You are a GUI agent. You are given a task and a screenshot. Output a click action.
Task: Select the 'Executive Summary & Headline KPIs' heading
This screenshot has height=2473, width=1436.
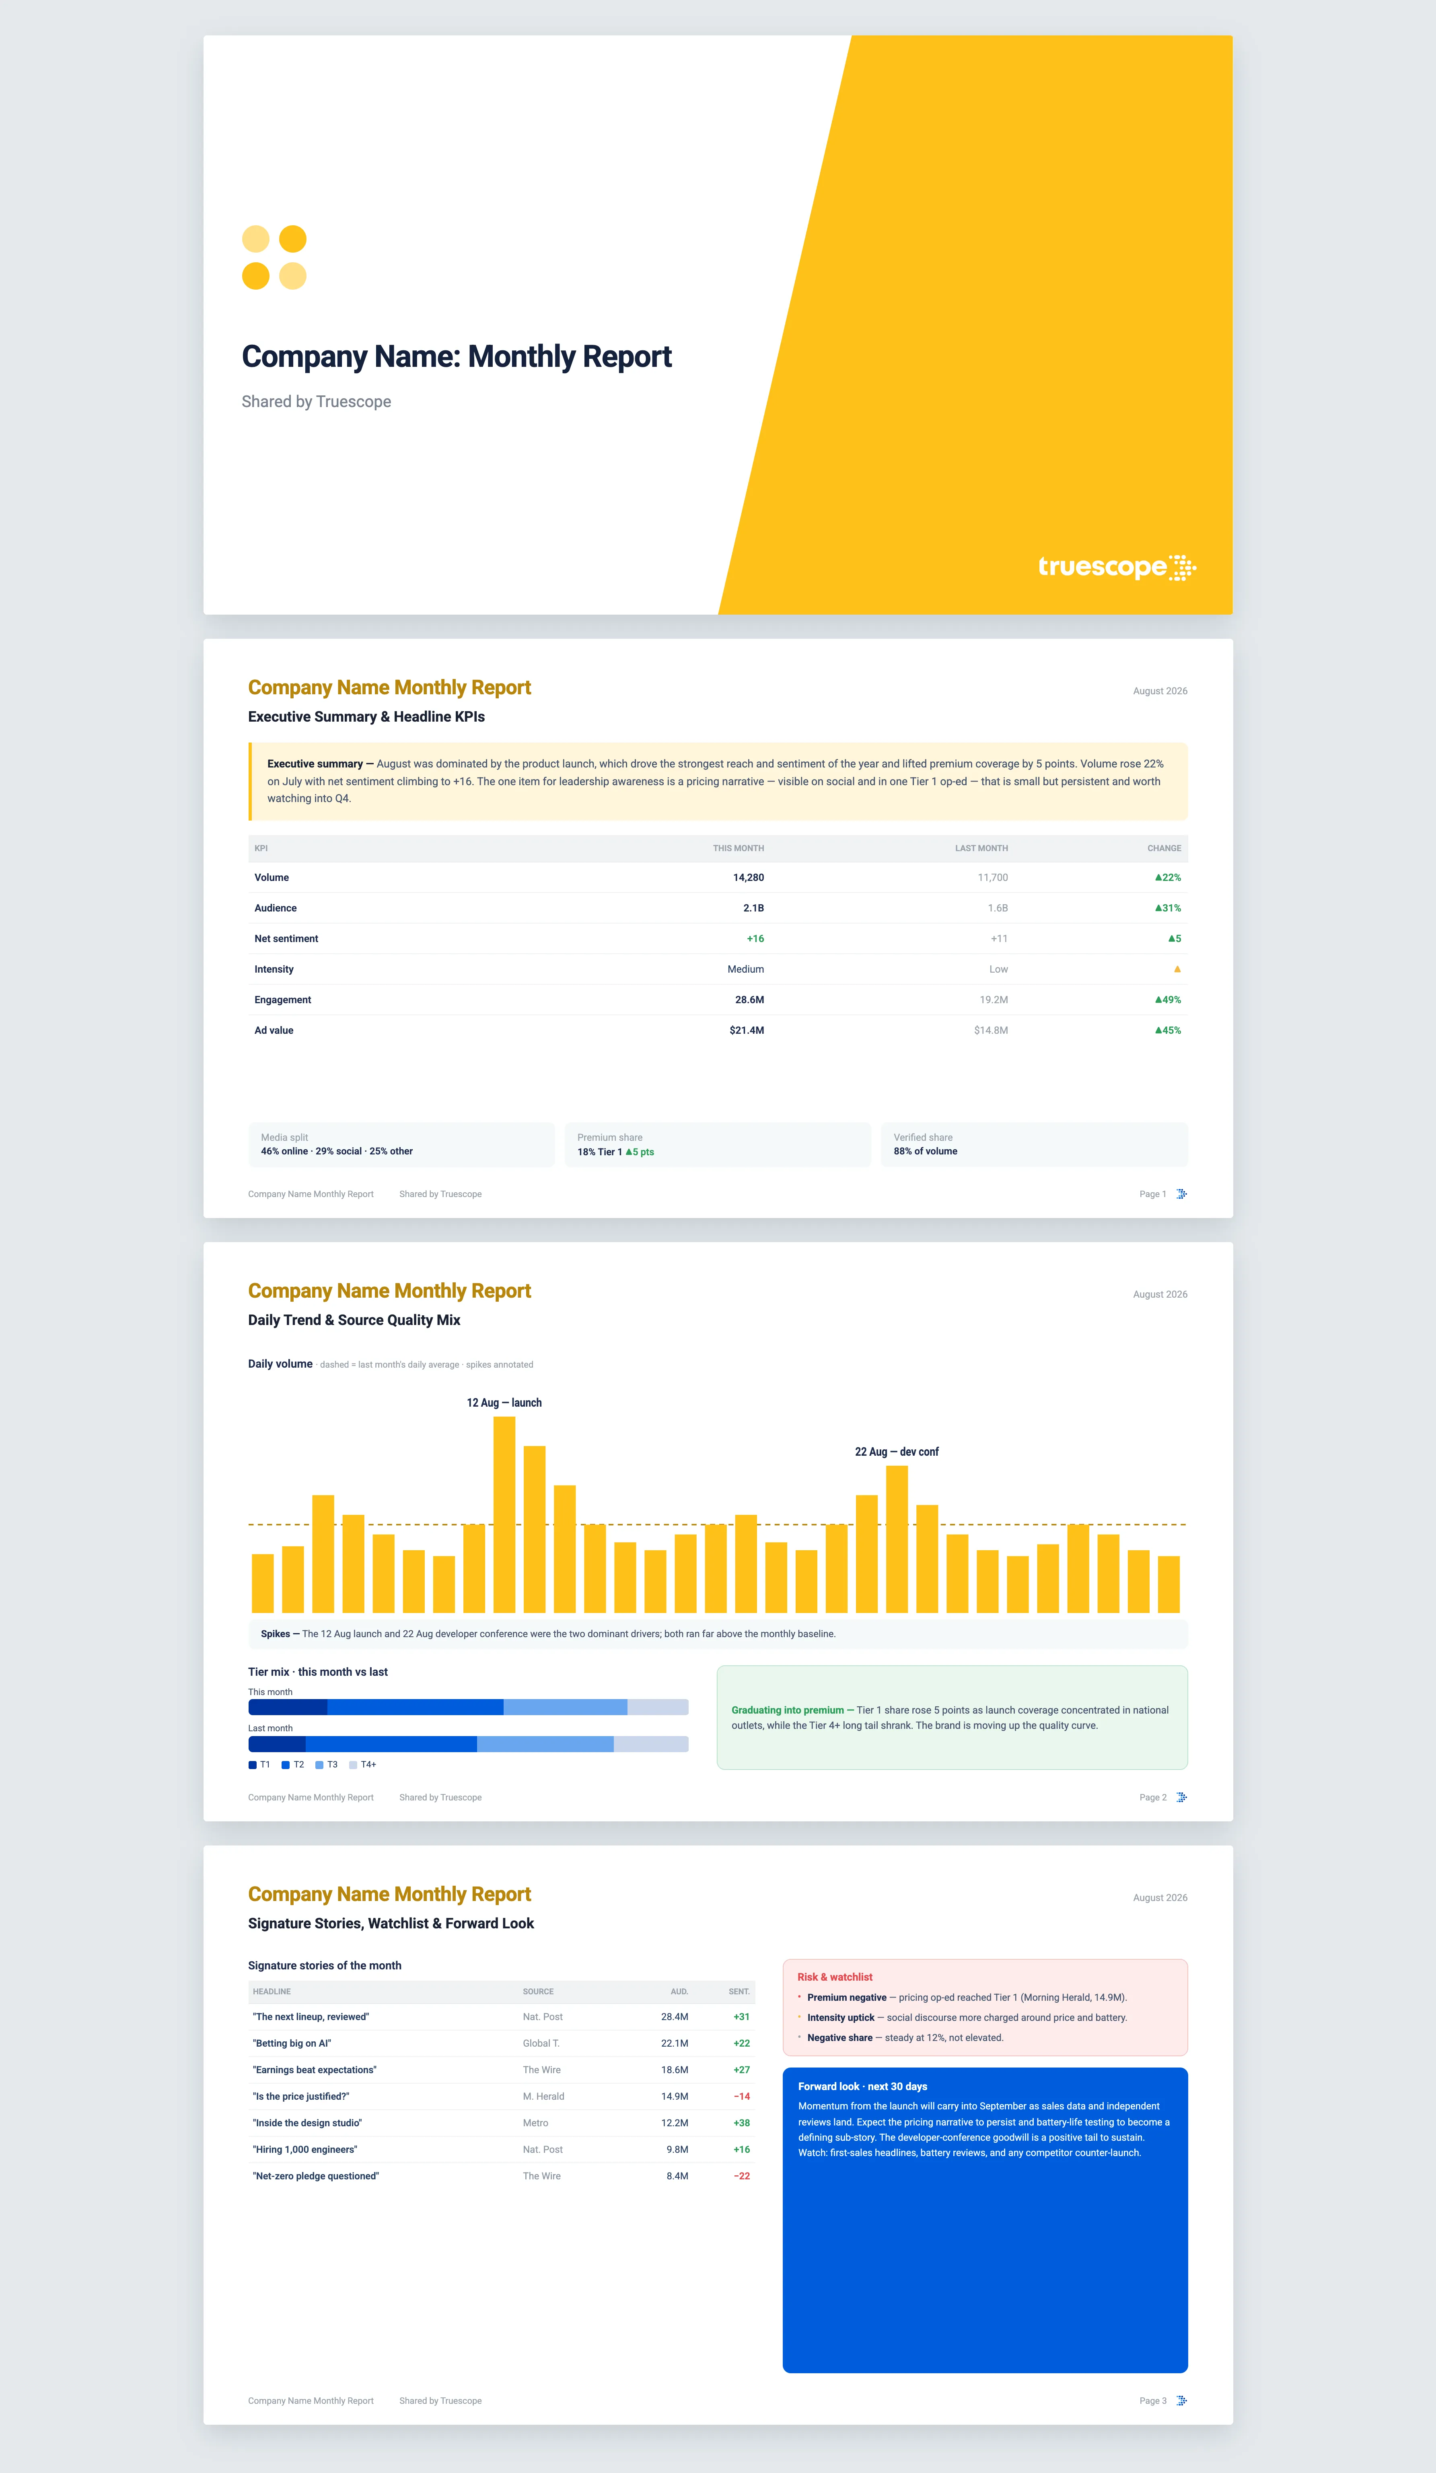coord(366,716)
